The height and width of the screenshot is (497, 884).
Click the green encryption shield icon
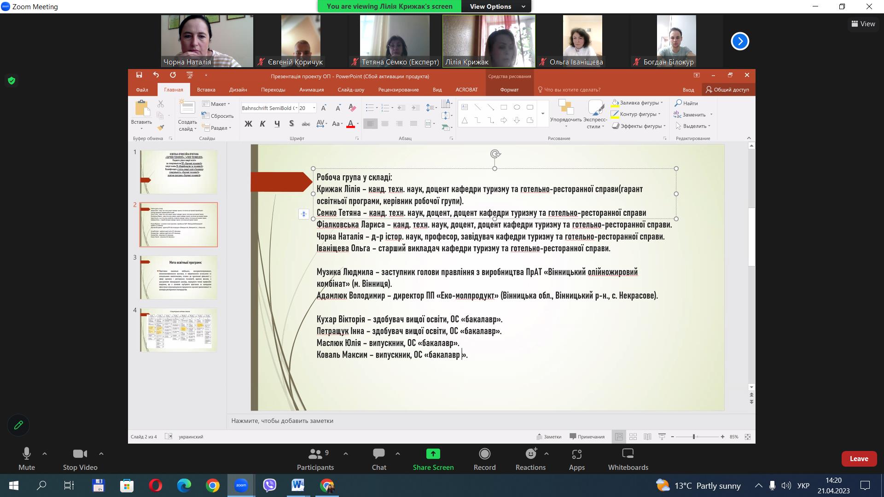click(12, 81)
